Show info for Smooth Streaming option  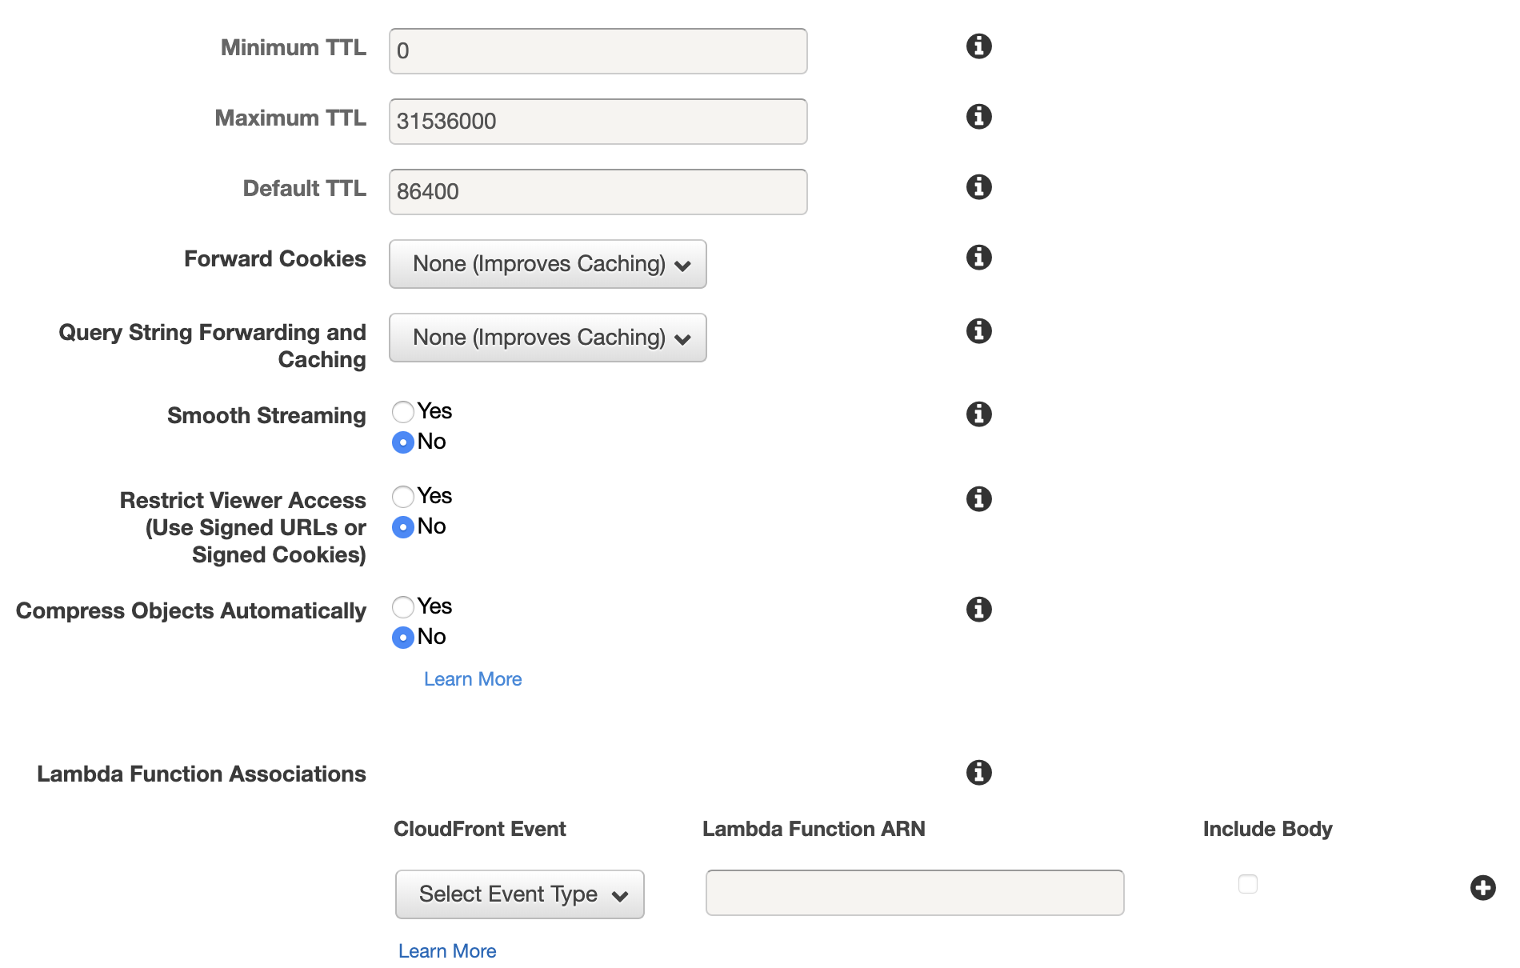[978, 414]
